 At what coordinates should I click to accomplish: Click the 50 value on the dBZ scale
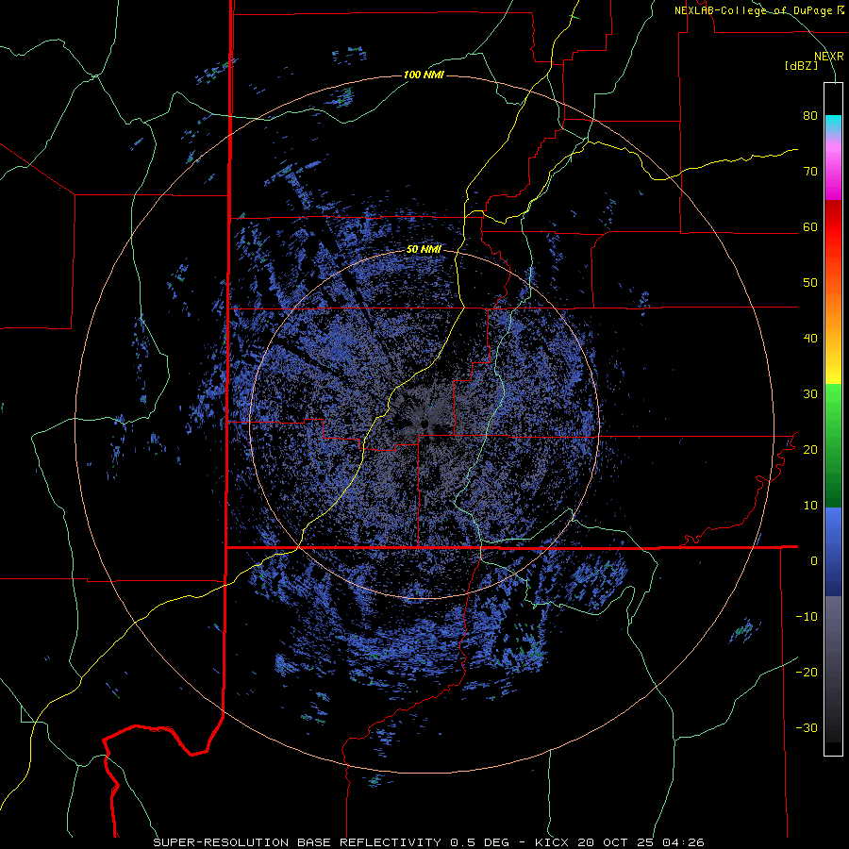coord(810,283)
